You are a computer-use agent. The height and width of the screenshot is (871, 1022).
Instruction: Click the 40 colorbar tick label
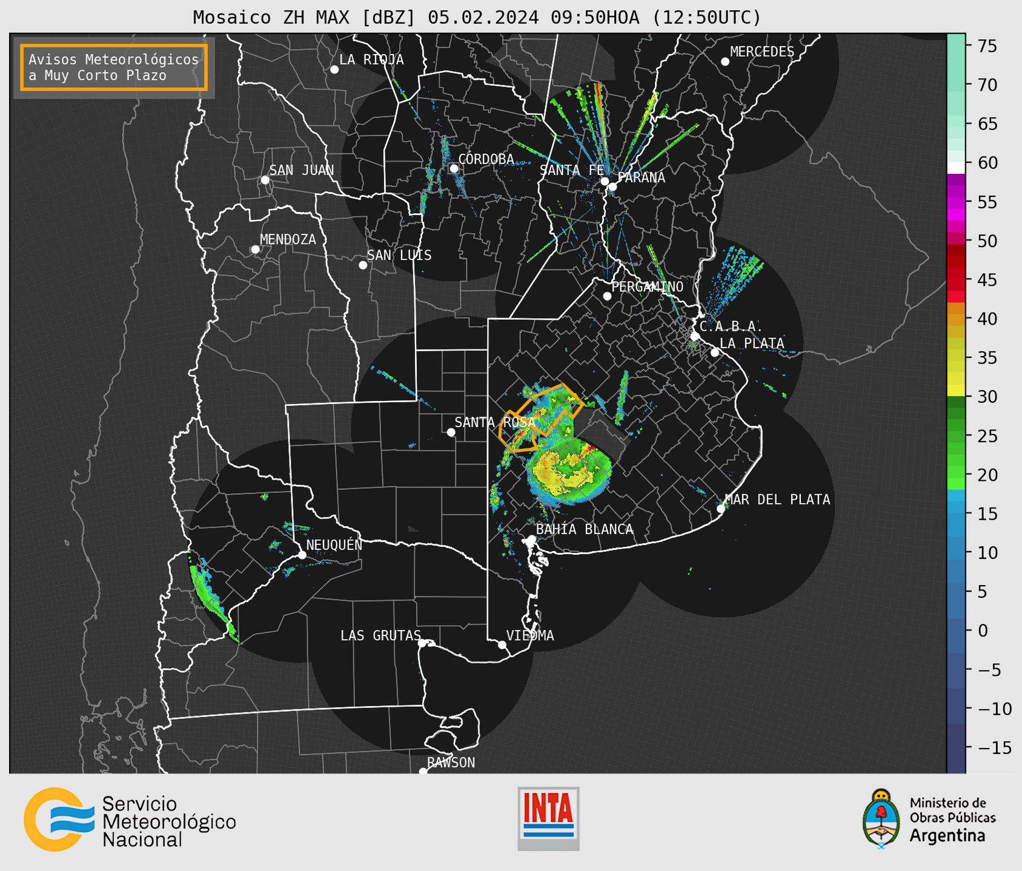tap(986, 319)
